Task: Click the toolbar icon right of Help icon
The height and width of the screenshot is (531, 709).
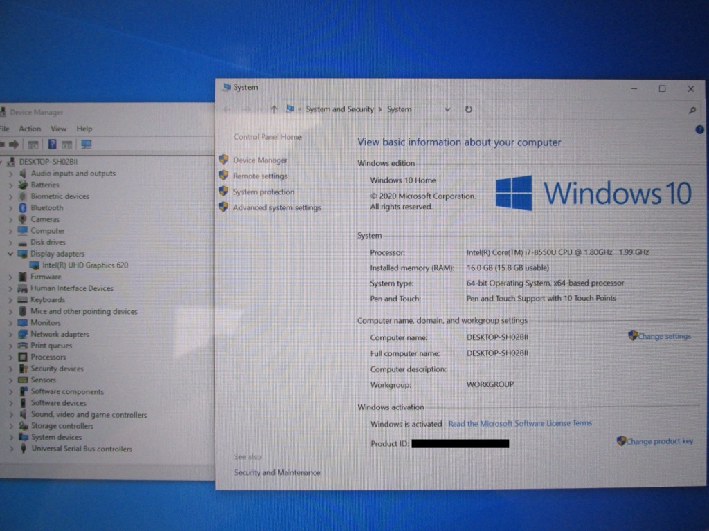Action: tap(67, 145)
